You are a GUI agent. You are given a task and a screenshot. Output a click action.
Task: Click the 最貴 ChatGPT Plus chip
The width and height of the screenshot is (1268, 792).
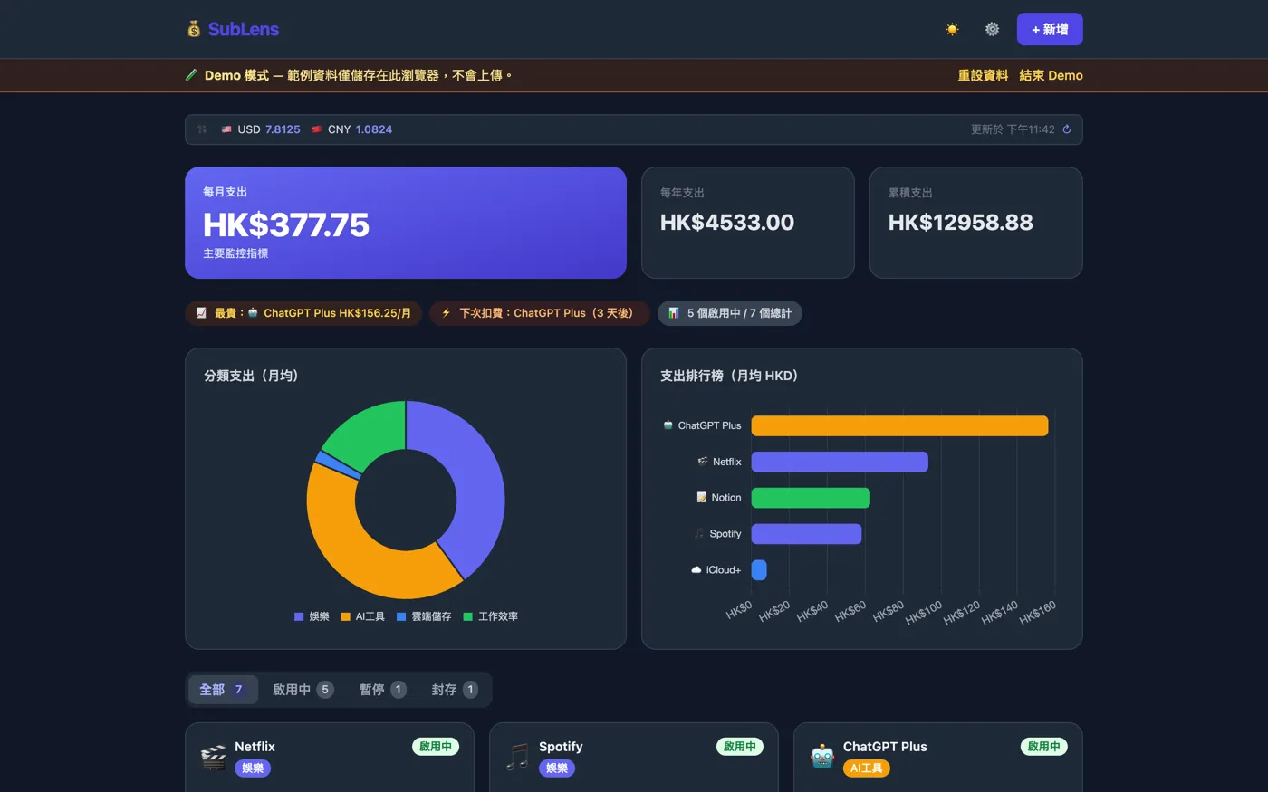pos(303,313)
